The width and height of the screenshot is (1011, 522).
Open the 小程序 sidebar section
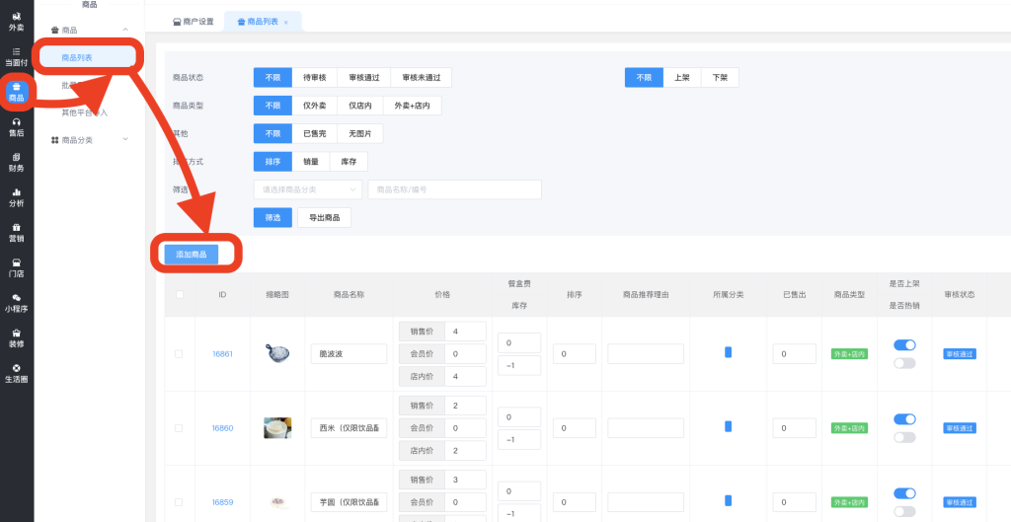pos(16,303)
